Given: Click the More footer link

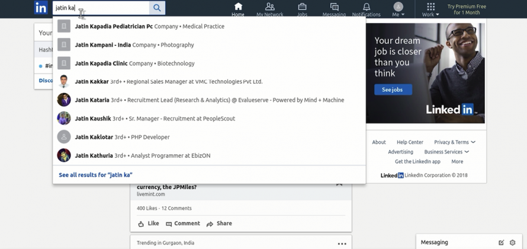Looking at the screenshot, I should click(457, 161).
